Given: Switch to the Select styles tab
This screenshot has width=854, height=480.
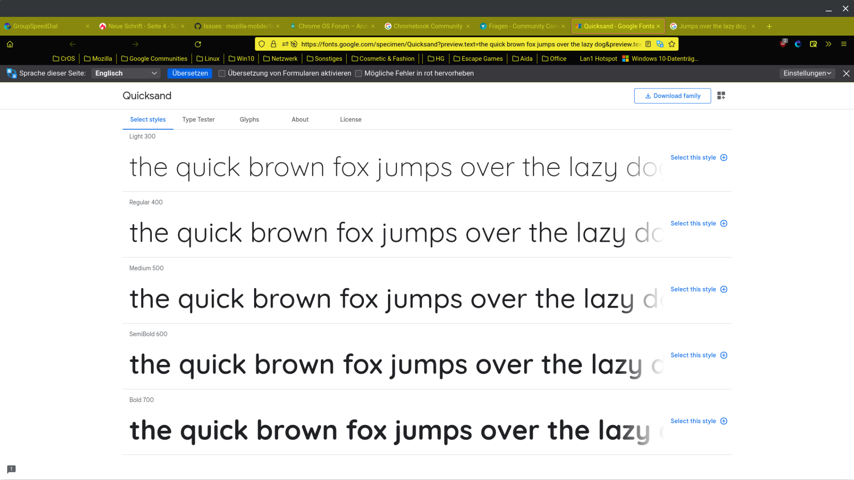Looking at the screenshot, I should coord(148,120).
